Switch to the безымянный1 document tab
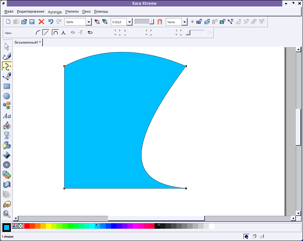This screenshot has width=303, height=241. pyautogui.click(x=28, y=43)
